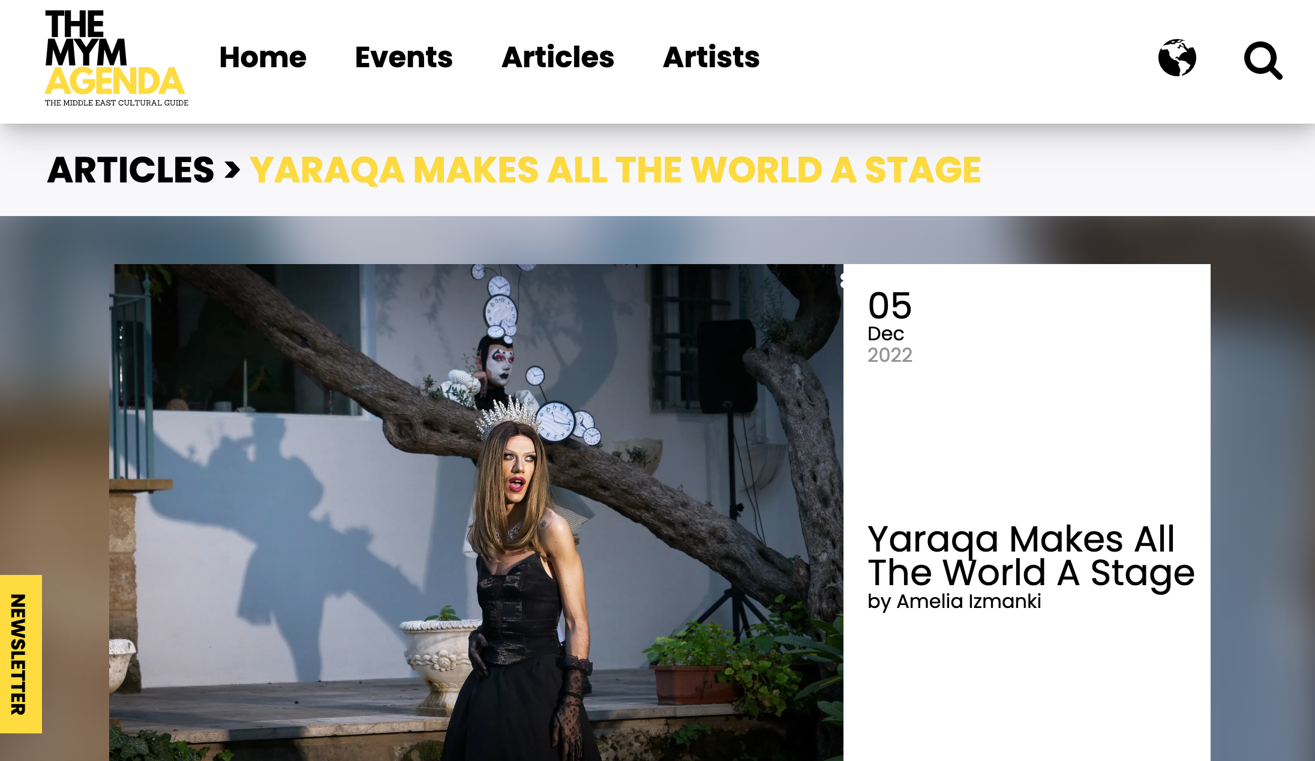Go to the Home menu item
Image resolution: width=1315 pixels, height=761 pixels.
coord(263,57)
